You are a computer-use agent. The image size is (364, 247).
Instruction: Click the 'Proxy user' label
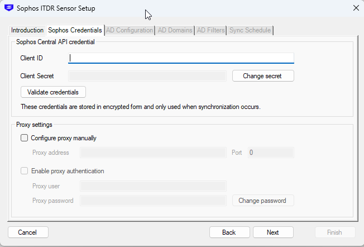tap(46, 186)
